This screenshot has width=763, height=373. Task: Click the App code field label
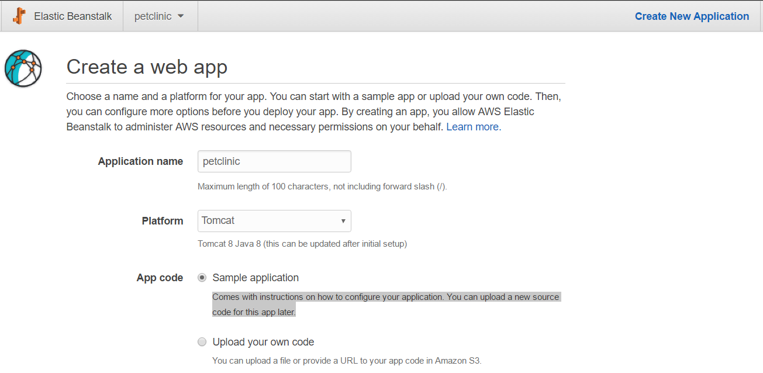pos(160,278)
